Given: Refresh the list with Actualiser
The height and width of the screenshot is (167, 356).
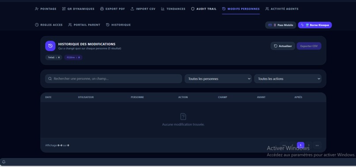Looking at the screenshot, I should pyautogui.click(x=283, y=46).
